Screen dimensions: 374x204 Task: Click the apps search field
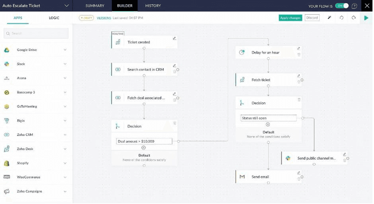pos(36,34)
